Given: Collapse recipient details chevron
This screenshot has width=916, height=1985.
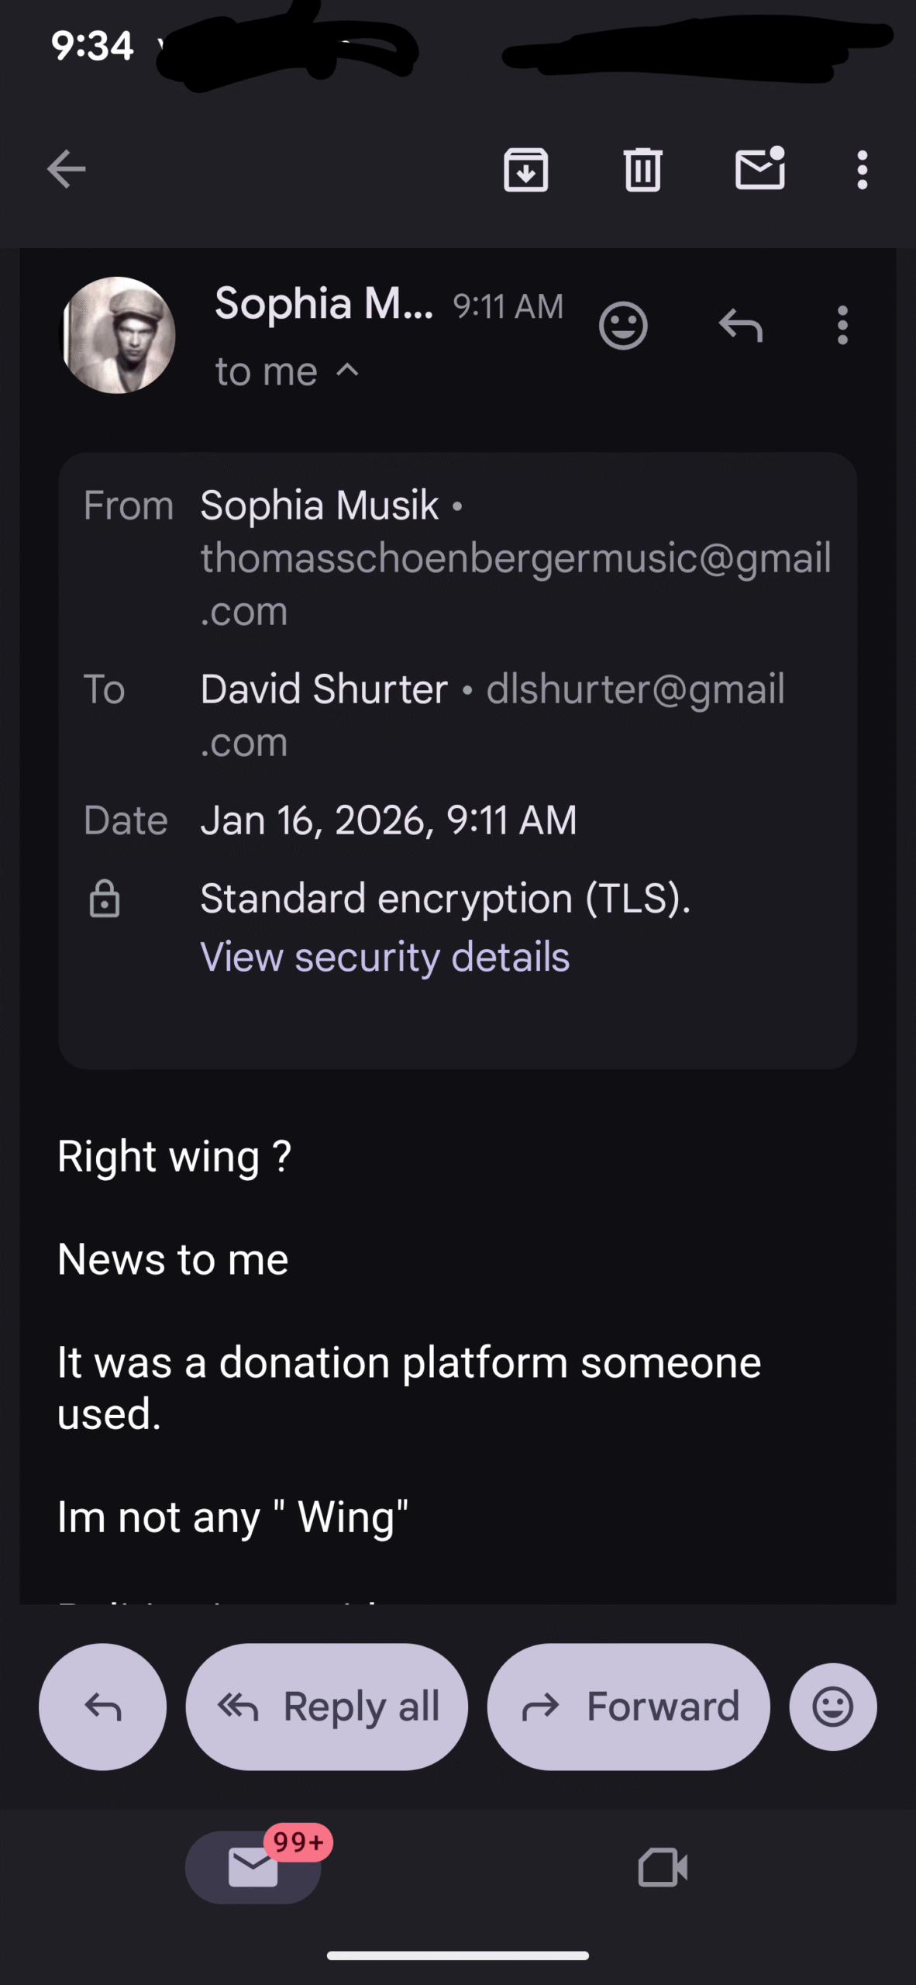Looking at the screenshot, I should [348, 371].
